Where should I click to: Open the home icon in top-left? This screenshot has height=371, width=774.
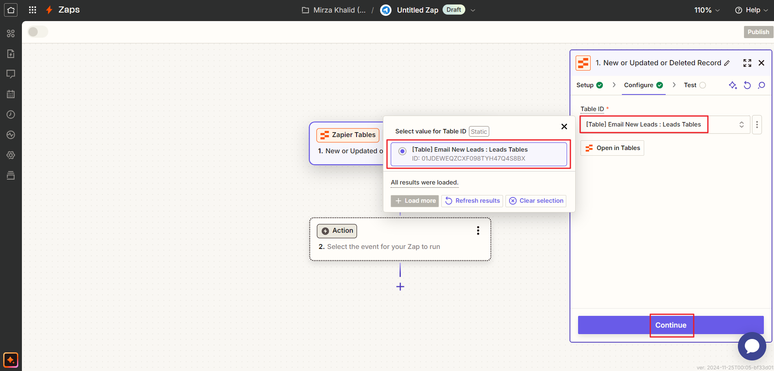(x=11, y=10)
